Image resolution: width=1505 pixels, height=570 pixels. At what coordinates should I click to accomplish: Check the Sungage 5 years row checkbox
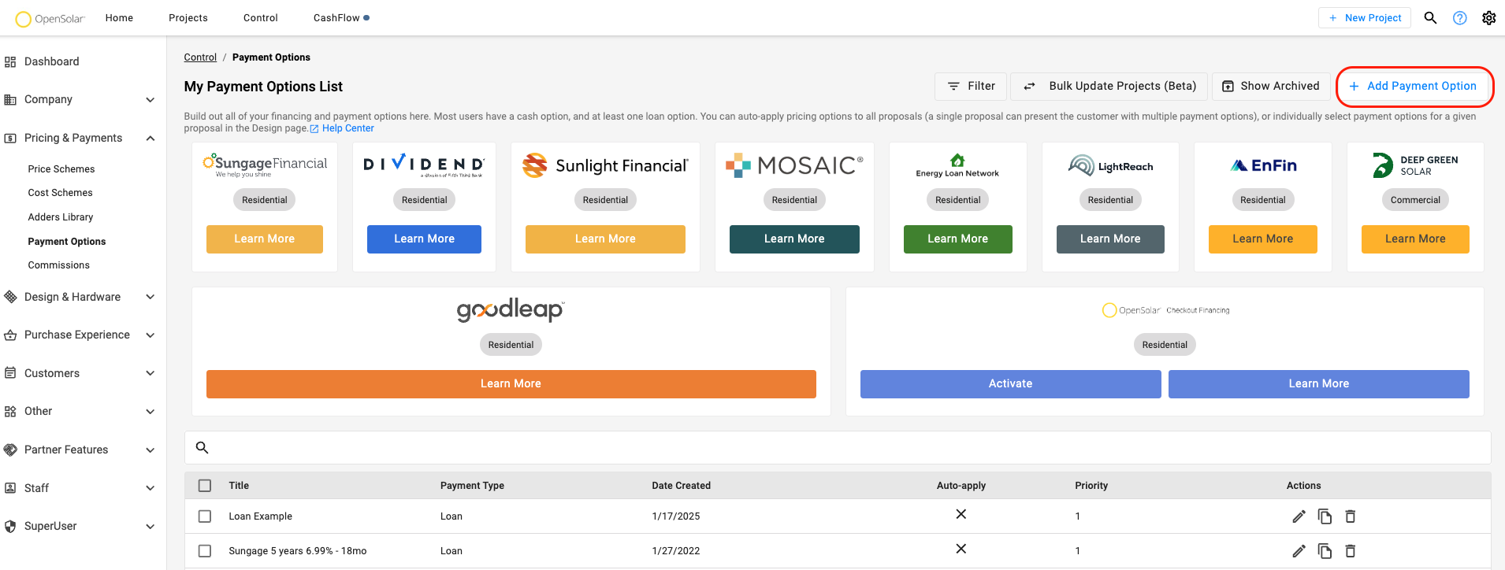pyautogui.click(x=205, y=551)
